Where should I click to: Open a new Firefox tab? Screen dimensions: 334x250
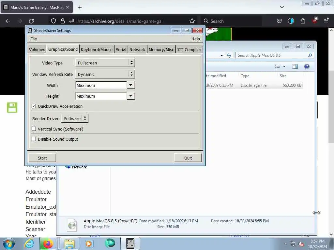pyautogui.click(x=80, y=7)
